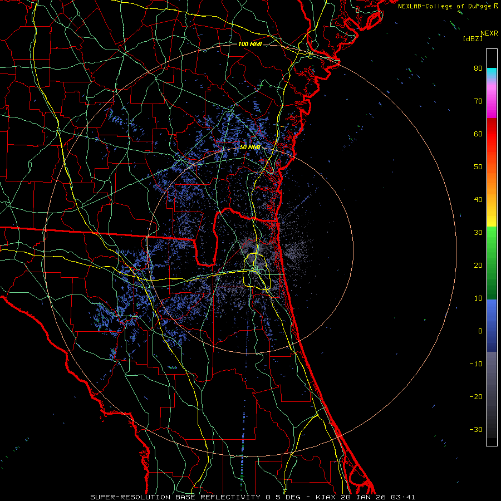
Task: Click the 70 dBZ scale value
Action: [x=478, y=101]
